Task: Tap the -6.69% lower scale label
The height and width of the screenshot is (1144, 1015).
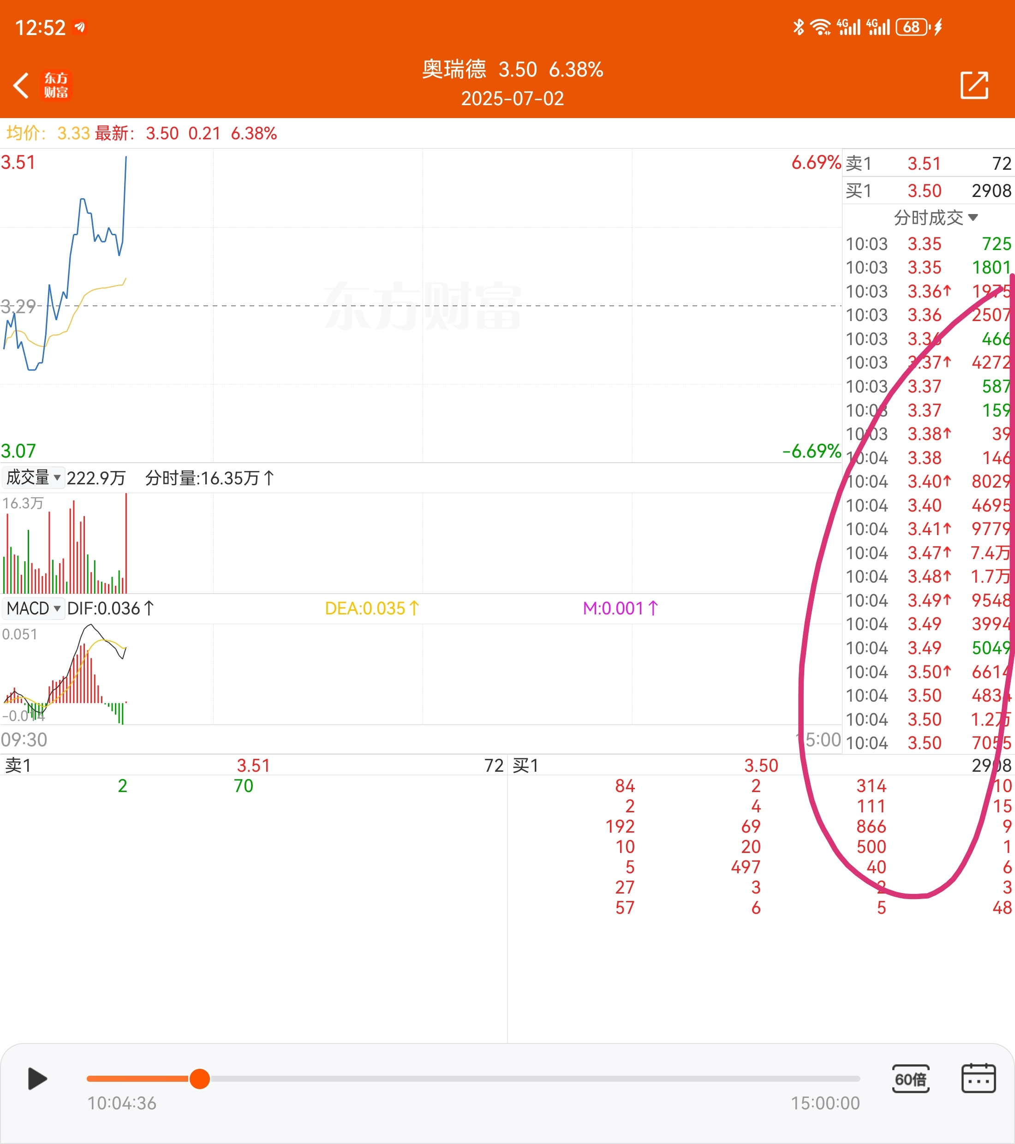Action: (812, 451)
